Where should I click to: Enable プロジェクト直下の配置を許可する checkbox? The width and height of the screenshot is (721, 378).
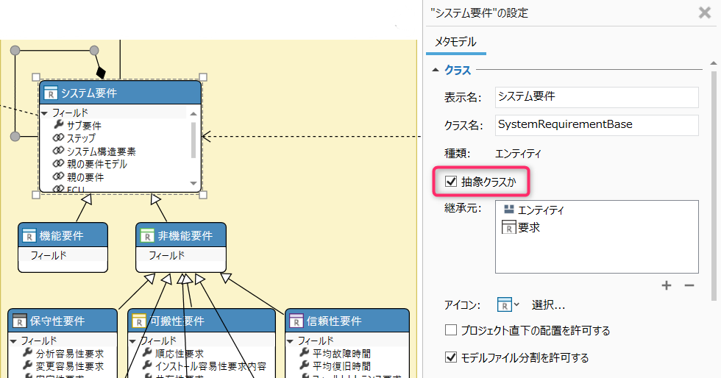pos(450,329)
